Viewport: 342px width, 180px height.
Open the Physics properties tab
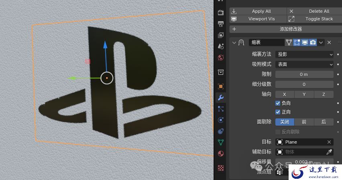pyautogui.click(x=221, y=120)
